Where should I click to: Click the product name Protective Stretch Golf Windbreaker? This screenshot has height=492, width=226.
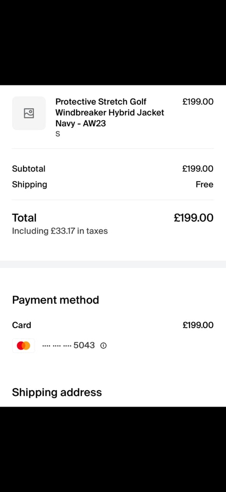tap(110, 112)
